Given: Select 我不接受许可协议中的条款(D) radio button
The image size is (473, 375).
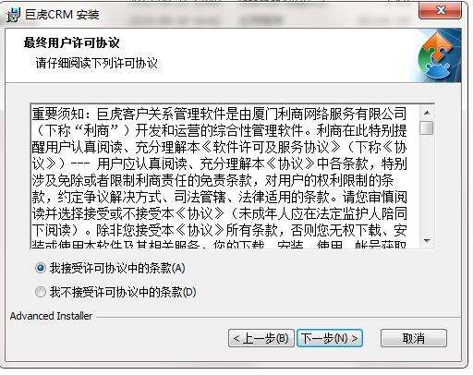Looking at the screenshot, I should tap(41, 292).
